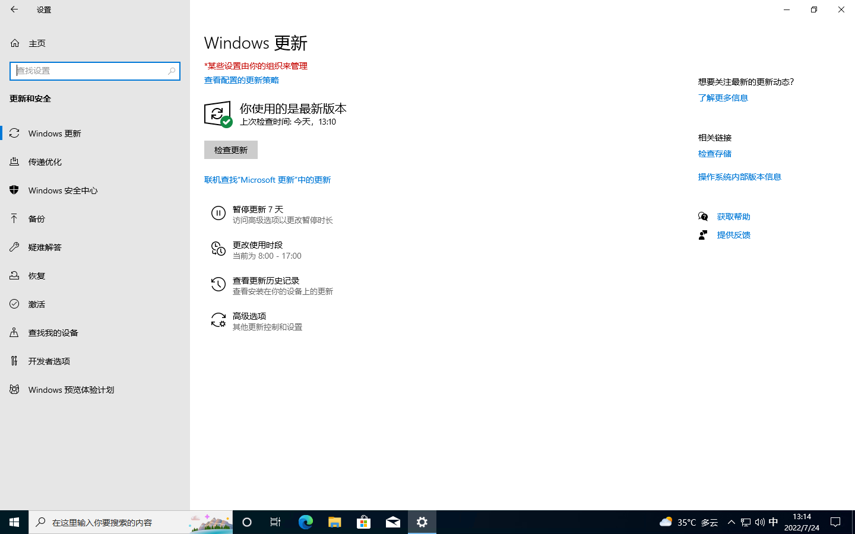
Task: Open 了解更多信息 link
Action: [x=723, y=98]
